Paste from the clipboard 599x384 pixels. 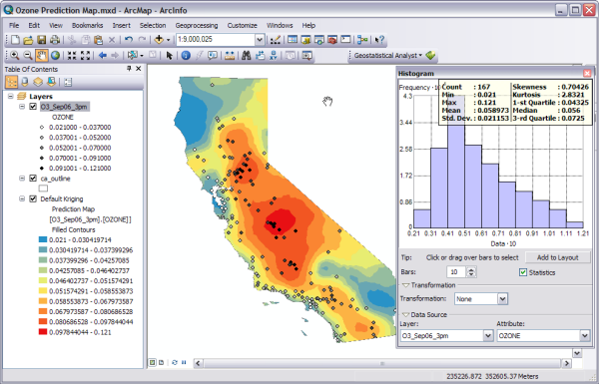click(99, 40)
